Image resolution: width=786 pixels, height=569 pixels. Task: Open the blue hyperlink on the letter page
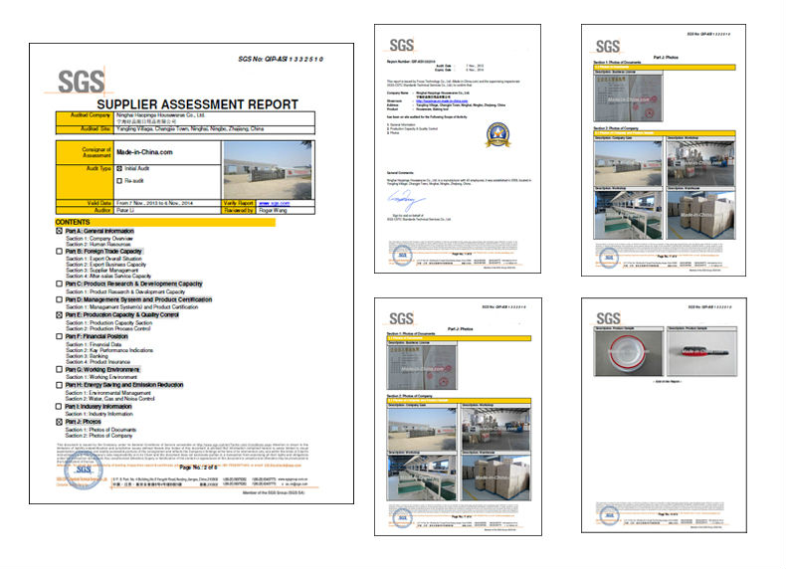tap(442, 101)
